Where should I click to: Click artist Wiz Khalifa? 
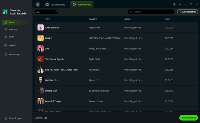click(94, 70)
